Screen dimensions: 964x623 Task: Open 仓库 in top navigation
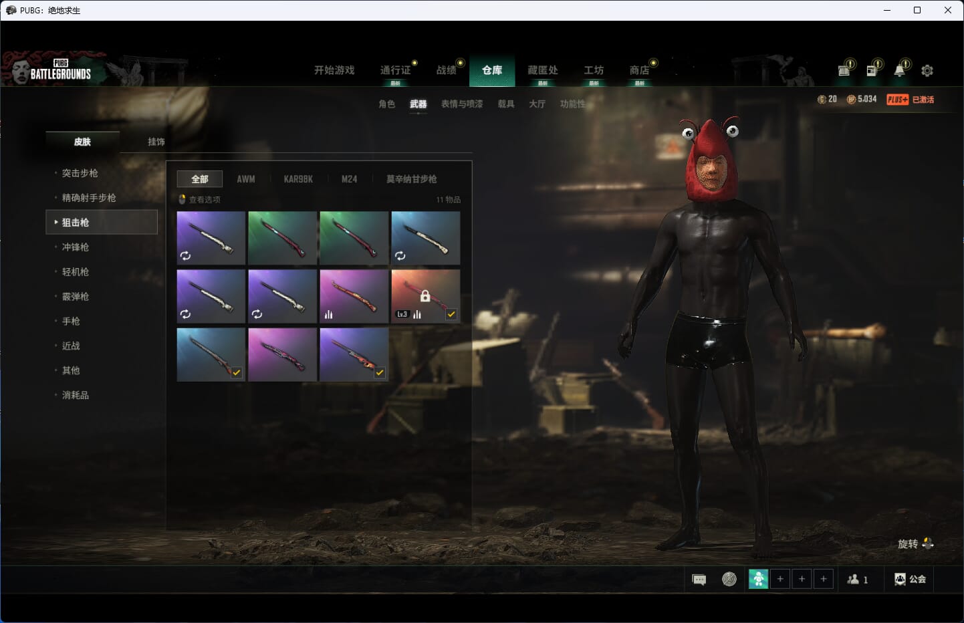coord(492,70)
